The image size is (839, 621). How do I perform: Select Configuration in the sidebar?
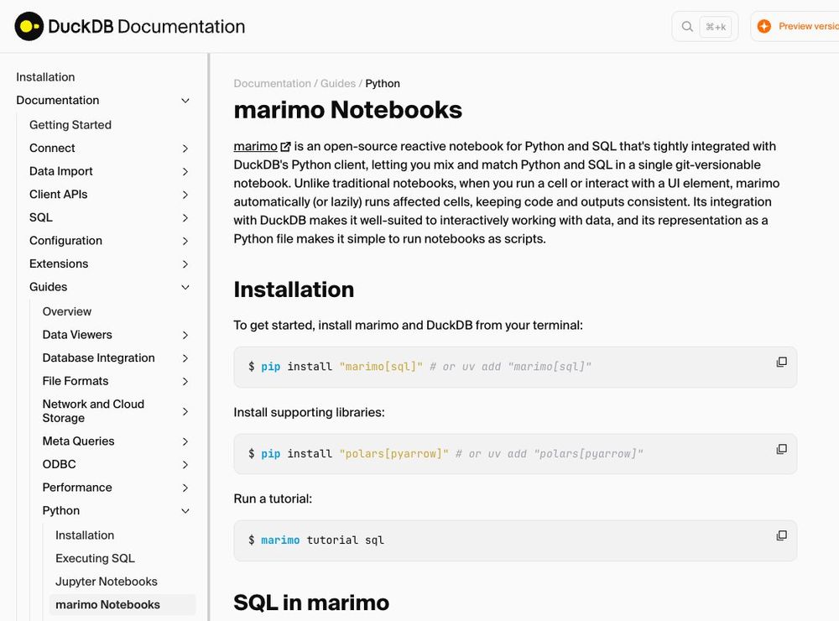tap(65, 241)
